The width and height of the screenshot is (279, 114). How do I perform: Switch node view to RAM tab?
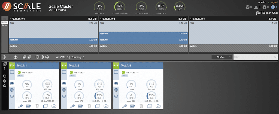coord(5,22)
